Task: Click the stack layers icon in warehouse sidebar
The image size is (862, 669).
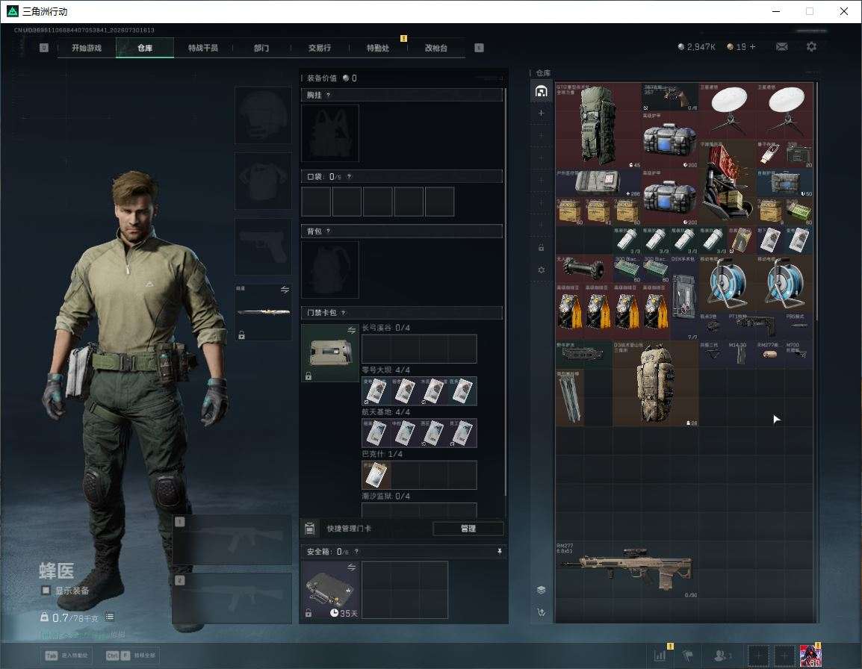Action: pyautogui.click(x=541, y=590)
